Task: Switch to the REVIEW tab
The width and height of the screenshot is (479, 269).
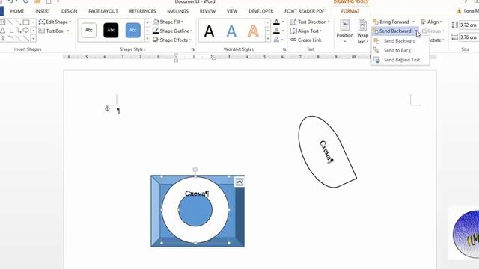Action: [x=207, y=11]
